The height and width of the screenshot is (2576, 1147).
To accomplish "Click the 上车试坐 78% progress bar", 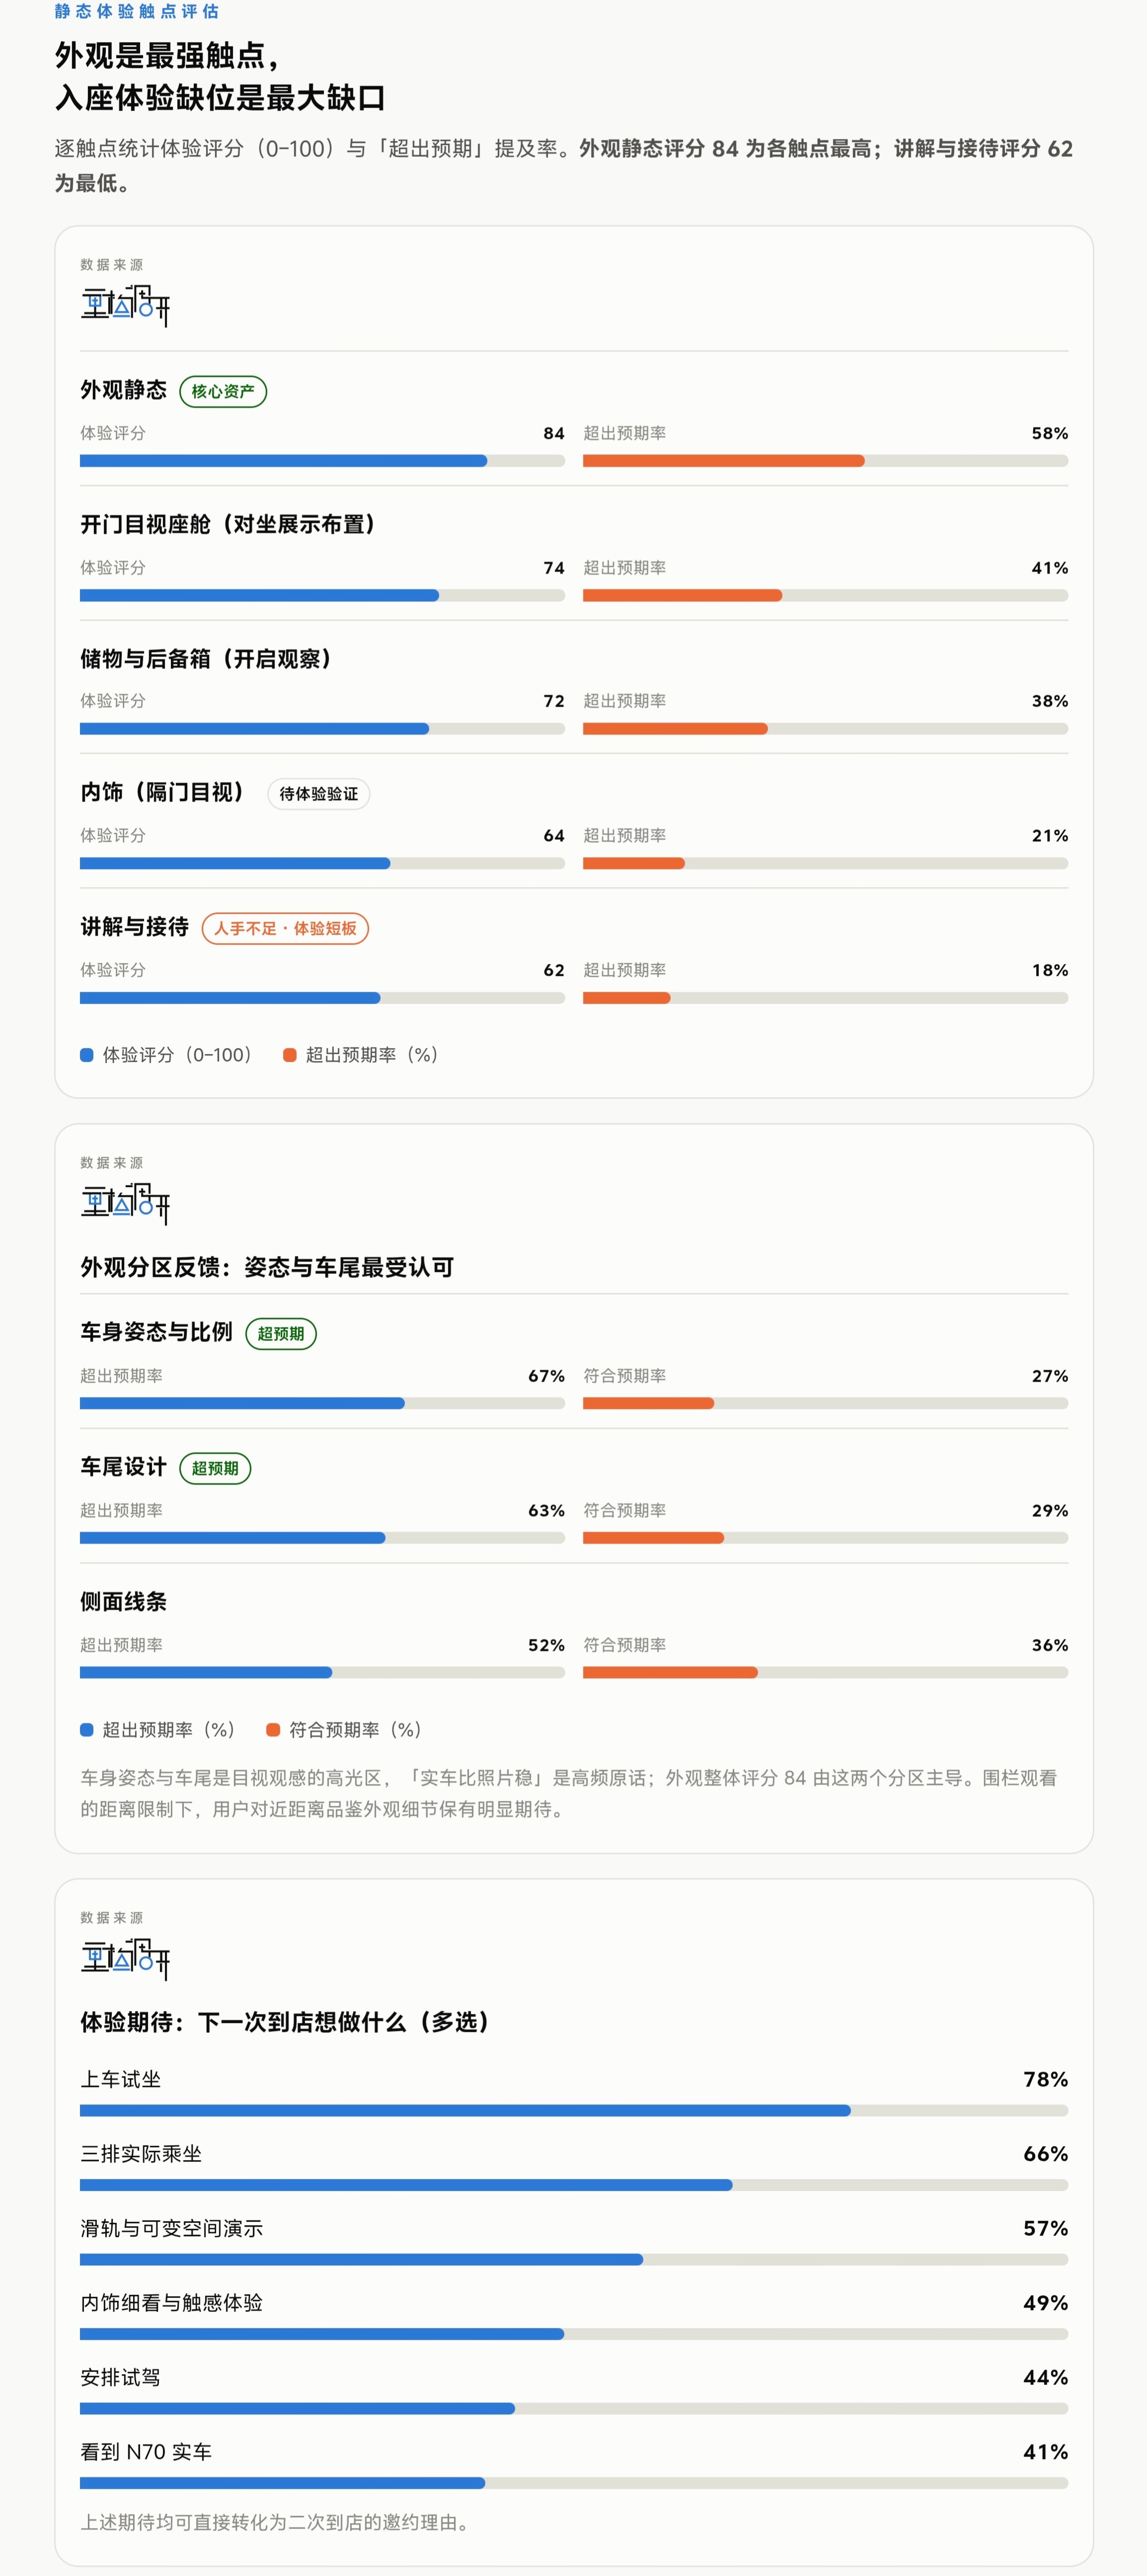I will click(574, 2110).
